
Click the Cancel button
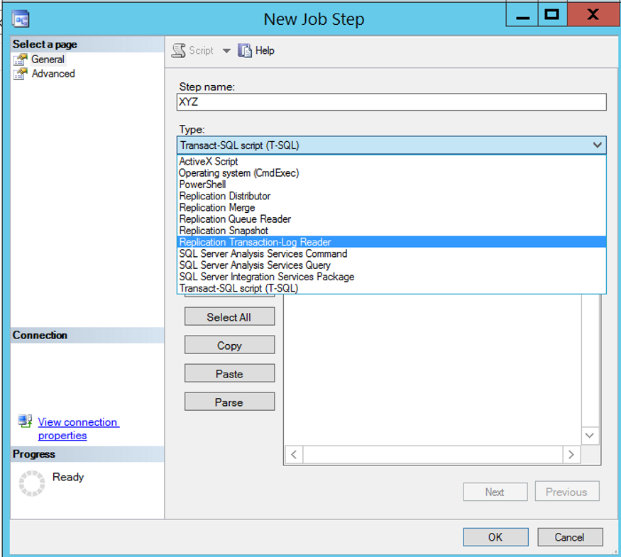[570, 537]
